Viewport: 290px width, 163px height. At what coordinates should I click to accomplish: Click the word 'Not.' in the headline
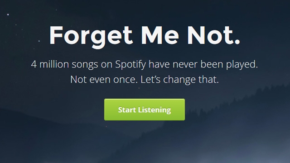213,35
